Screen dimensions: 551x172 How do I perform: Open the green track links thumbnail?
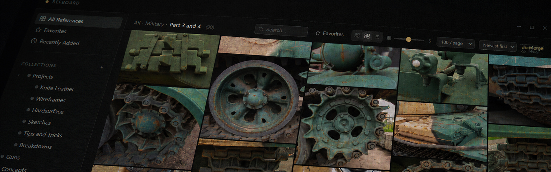[169, 59]
